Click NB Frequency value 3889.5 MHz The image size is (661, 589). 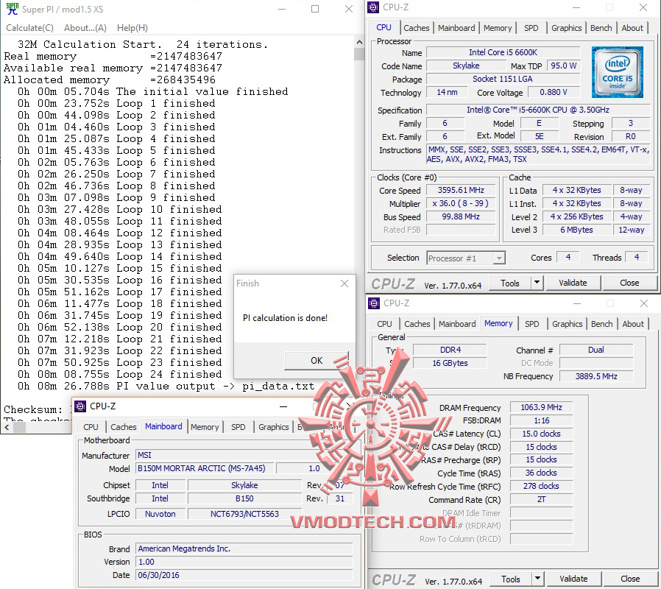click(596, 376)
